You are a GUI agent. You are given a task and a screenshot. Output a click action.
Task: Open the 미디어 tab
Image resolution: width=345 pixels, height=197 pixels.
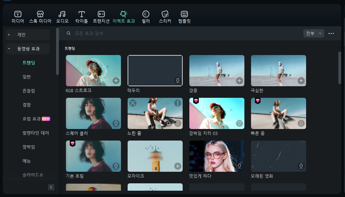click(18, 17)
